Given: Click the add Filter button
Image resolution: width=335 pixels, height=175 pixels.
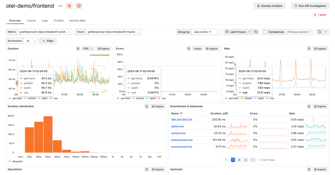Looking at the screenshot, I should pos(48,41).
